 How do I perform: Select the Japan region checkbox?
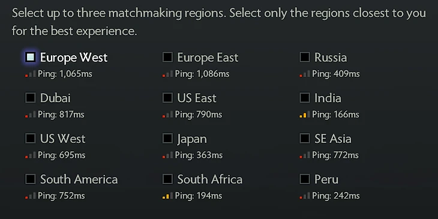[167, 138]
